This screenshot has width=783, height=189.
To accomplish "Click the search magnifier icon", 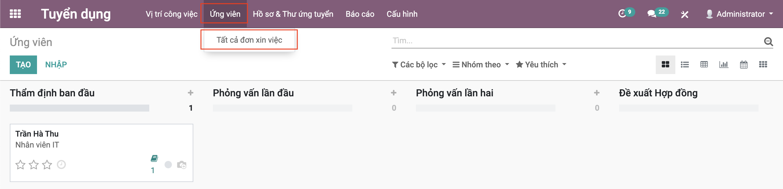I will click(x=768, y=41).
